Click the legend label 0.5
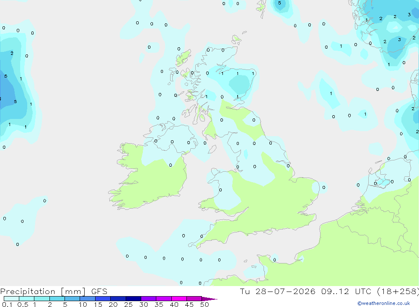This screenshot has height=307, width=419. [x=23, y=304]
